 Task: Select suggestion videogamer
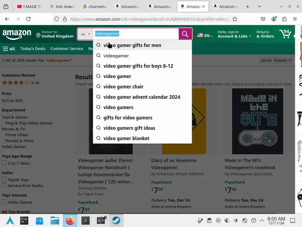[142, 56]
